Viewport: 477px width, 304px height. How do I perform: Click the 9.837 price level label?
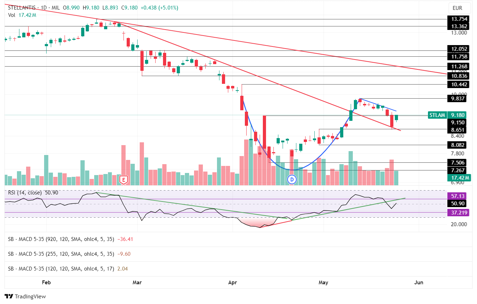coord(457,99)
